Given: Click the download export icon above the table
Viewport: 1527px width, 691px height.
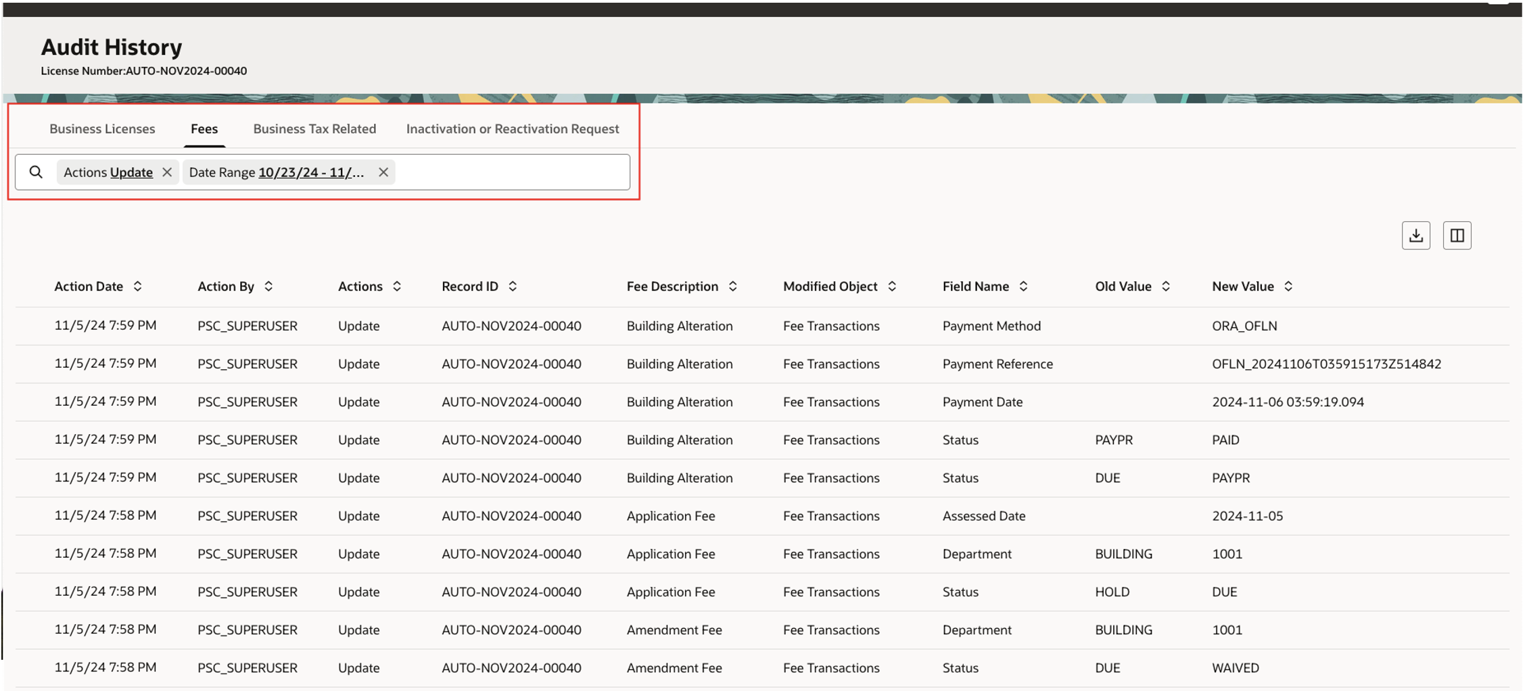Looking at the screenshot, I should click(1416, 235).
